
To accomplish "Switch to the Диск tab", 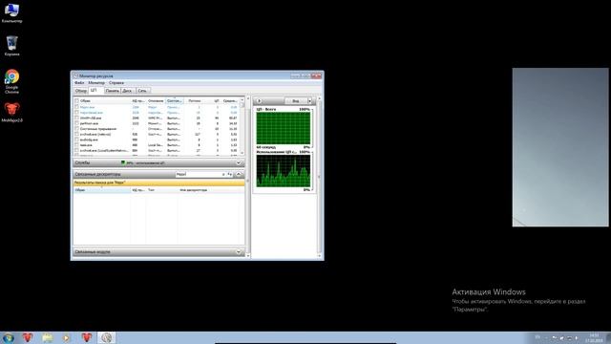I will 127,91.
